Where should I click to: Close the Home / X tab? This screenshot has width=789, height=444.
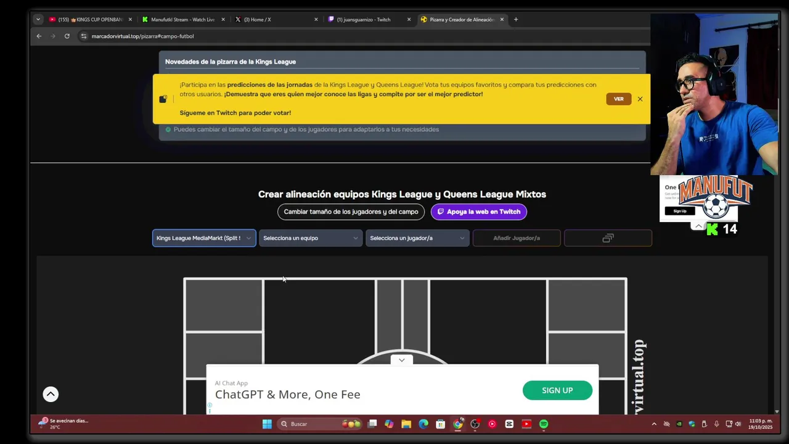tap(316, 19)
